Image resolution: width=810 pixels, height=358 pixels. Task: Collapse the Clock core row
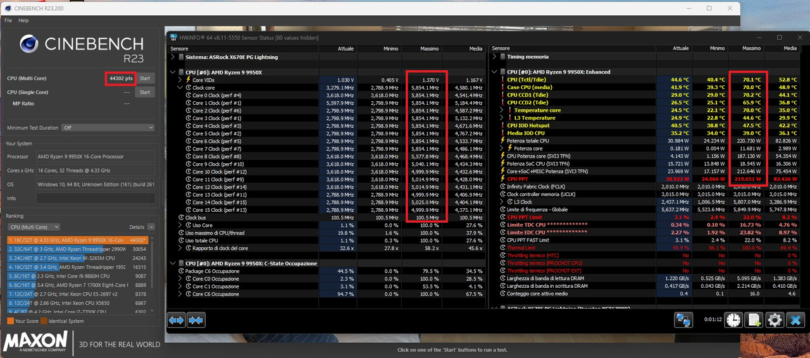click(180, 87)
